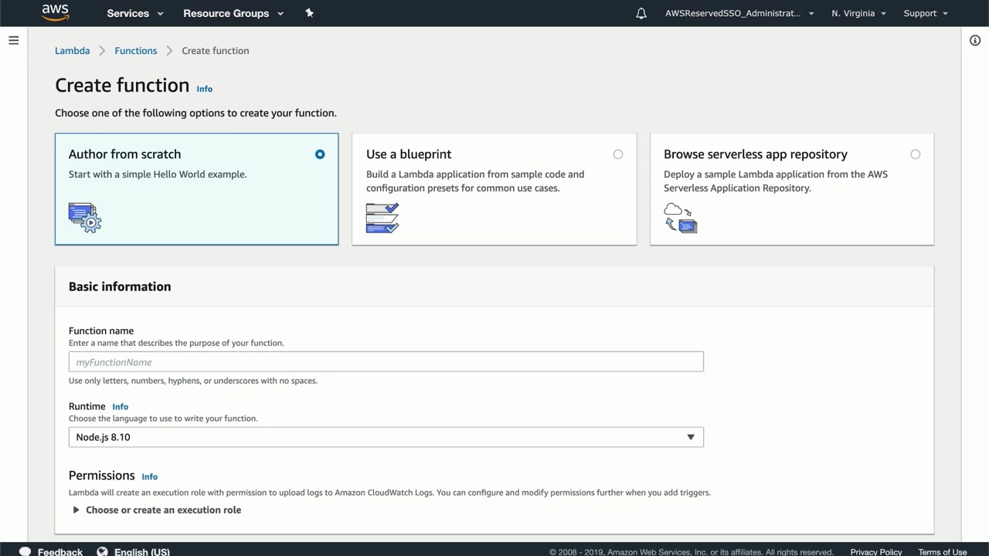Go to Lambda breadcrumb link
Viewport: 989px width, 556px height.
pos(73,51)
